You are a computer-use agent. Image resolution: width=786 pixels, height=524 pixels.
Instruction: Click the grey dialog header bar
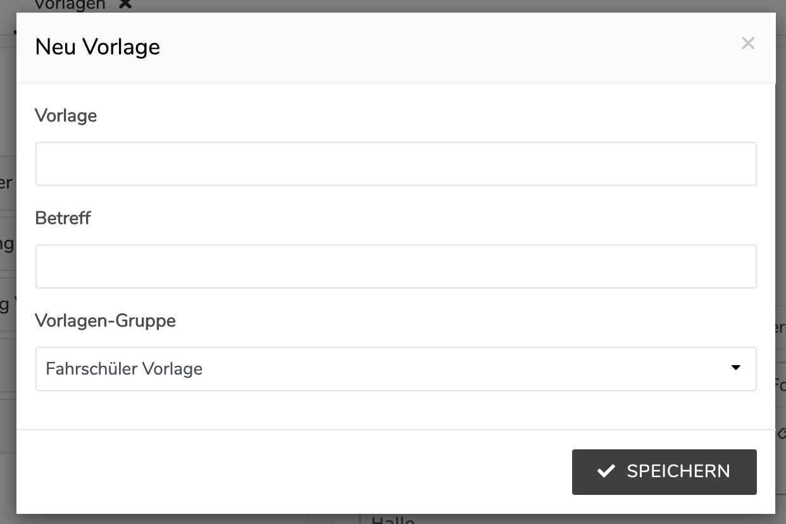pos(443,47)
